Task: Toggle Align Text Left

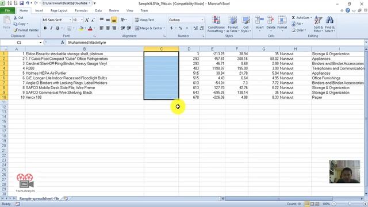Action: 102,28
